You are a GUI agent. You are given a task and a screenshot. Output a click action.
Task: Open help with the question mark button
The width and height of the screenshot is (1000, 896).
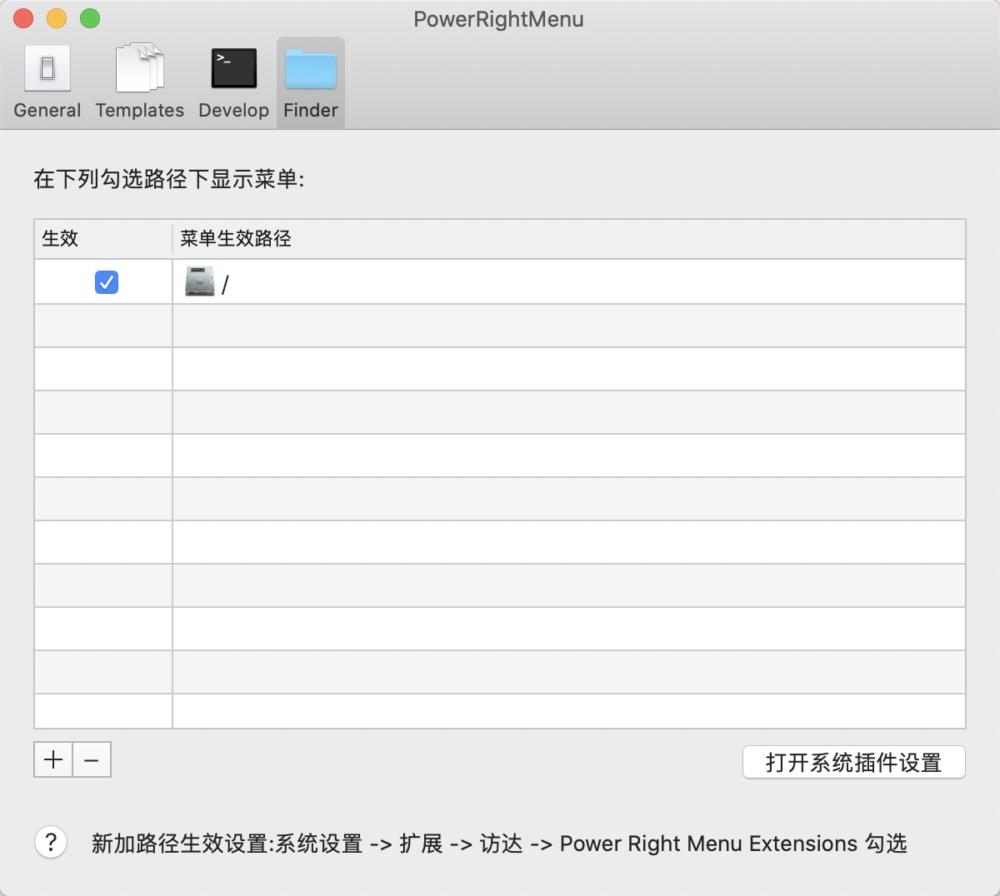point(51,842)
